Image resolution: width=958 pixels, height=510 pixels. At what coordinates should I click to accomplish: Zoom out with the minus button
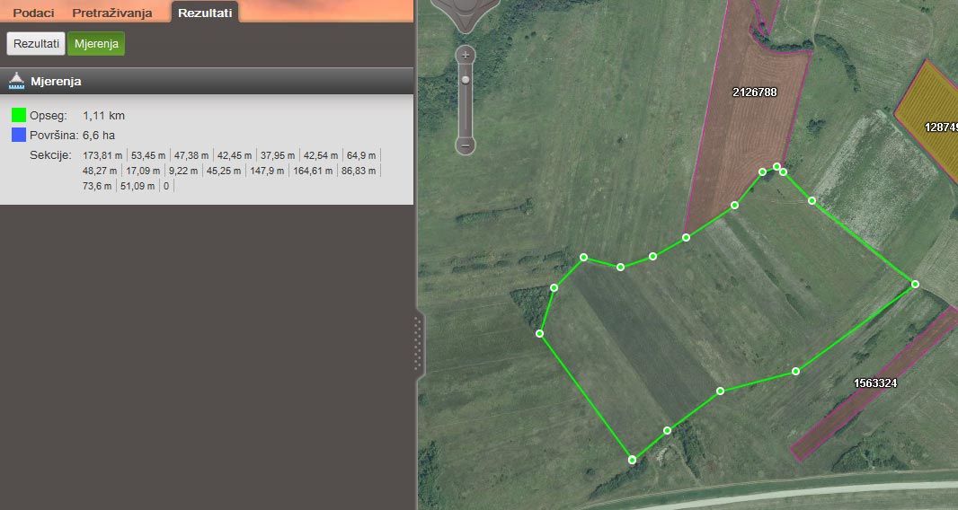(466, 145)
